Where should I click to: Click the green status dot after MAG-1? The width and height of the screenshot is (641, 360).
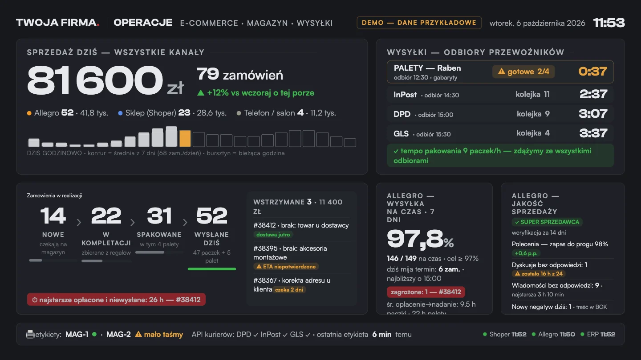[94, 334]
